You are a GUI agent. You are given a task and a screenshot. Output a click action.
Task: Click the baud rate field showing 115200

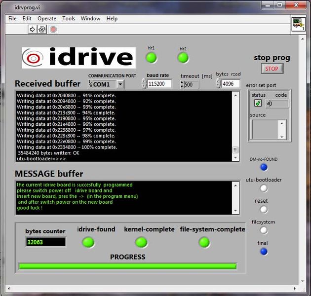(159, 84)
